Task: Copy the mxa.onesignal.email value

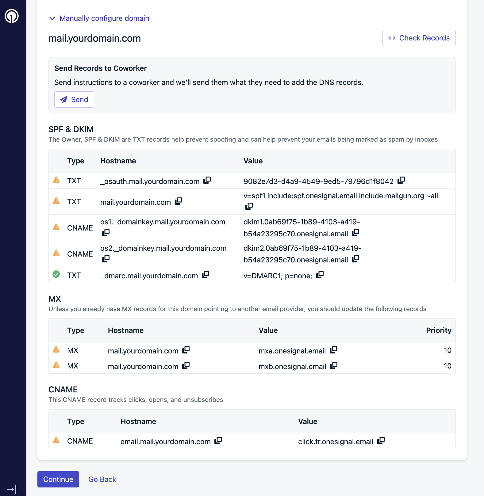Action: click(x=333, y=350)
